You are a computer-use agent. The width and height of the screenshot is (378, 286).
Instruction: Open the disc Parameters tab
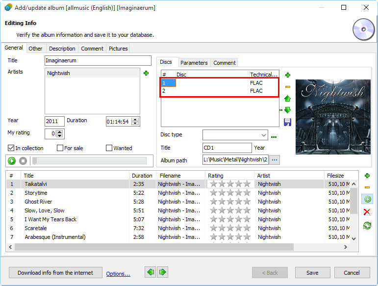(x=194, y=63)
